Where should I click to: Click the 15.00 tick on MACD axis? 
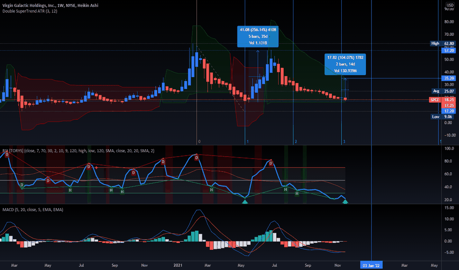coord(449,208)
